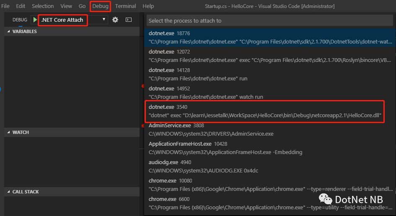Image resolution: width=396 pixels, height=216 pixels.
Task: Focus the 'Select the process to attach to' field
Action: click(270, 21)
